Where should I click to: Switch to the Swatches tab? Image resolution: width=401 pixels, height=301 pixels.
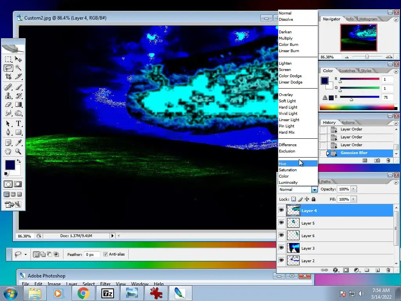[347, 71]
